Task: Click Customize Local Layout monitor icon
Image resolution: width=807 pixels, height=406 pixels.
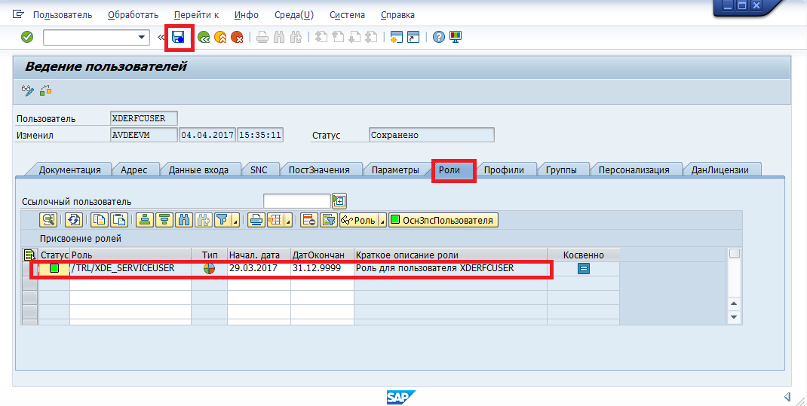Action: (x=456, y=37)
